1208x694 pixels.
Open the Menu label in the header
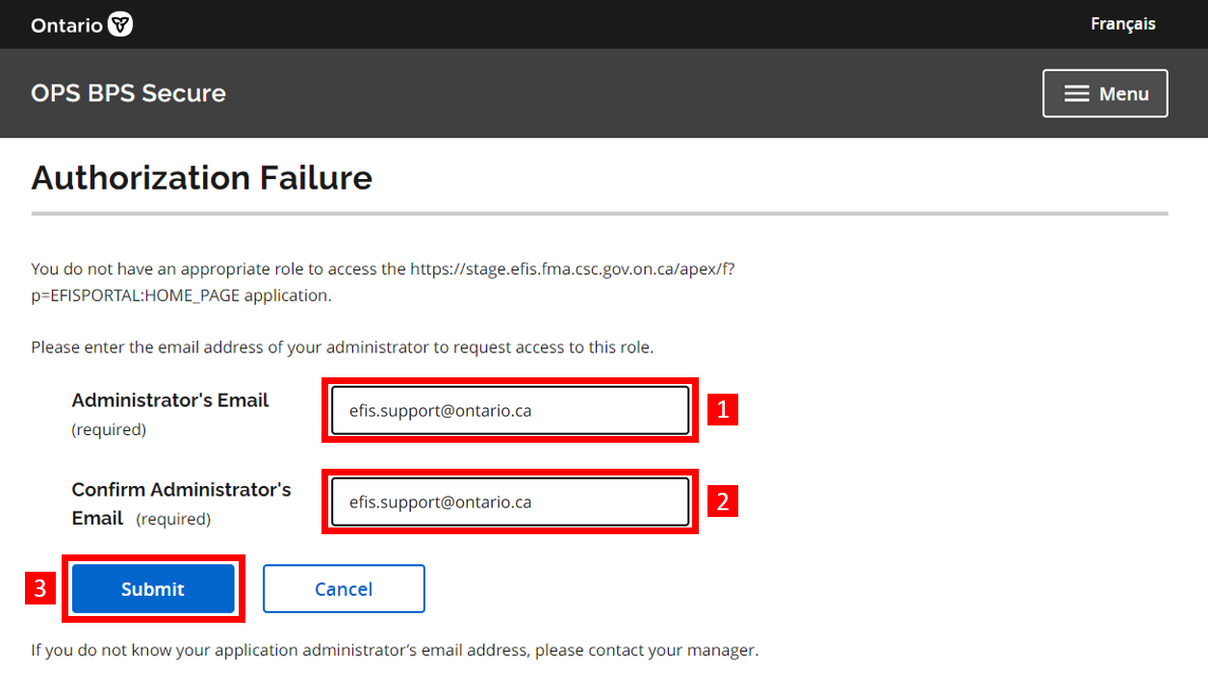[1123, 93]
